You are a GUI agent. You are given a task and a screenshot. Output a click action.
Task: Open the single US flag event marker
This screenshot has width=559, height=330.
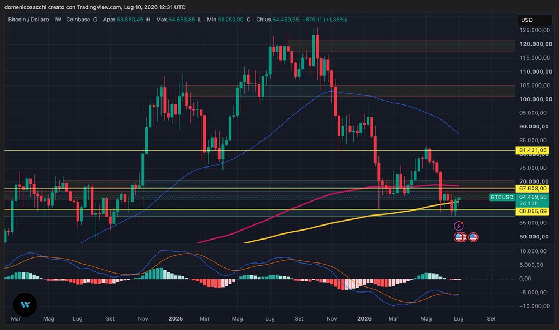tap(473, 237)
